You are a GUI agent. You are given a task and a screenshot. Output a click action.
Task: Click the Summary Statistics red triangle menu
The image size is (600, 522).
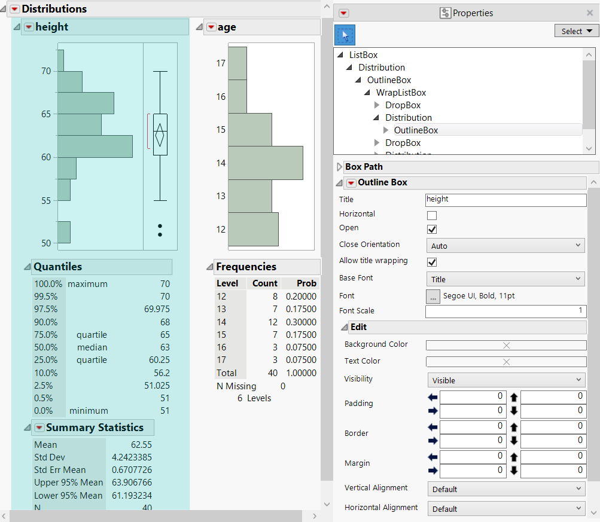click(39, 428)
